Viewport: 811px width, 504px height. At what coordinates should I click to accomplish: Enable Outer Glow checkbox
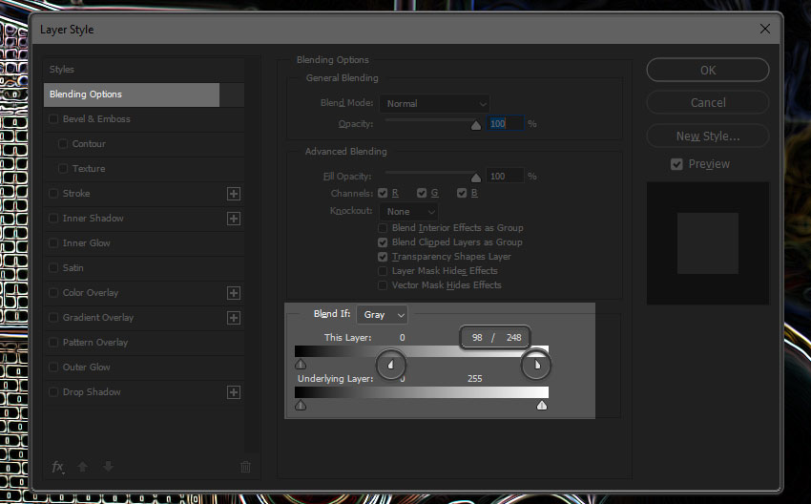click(53, 367)
